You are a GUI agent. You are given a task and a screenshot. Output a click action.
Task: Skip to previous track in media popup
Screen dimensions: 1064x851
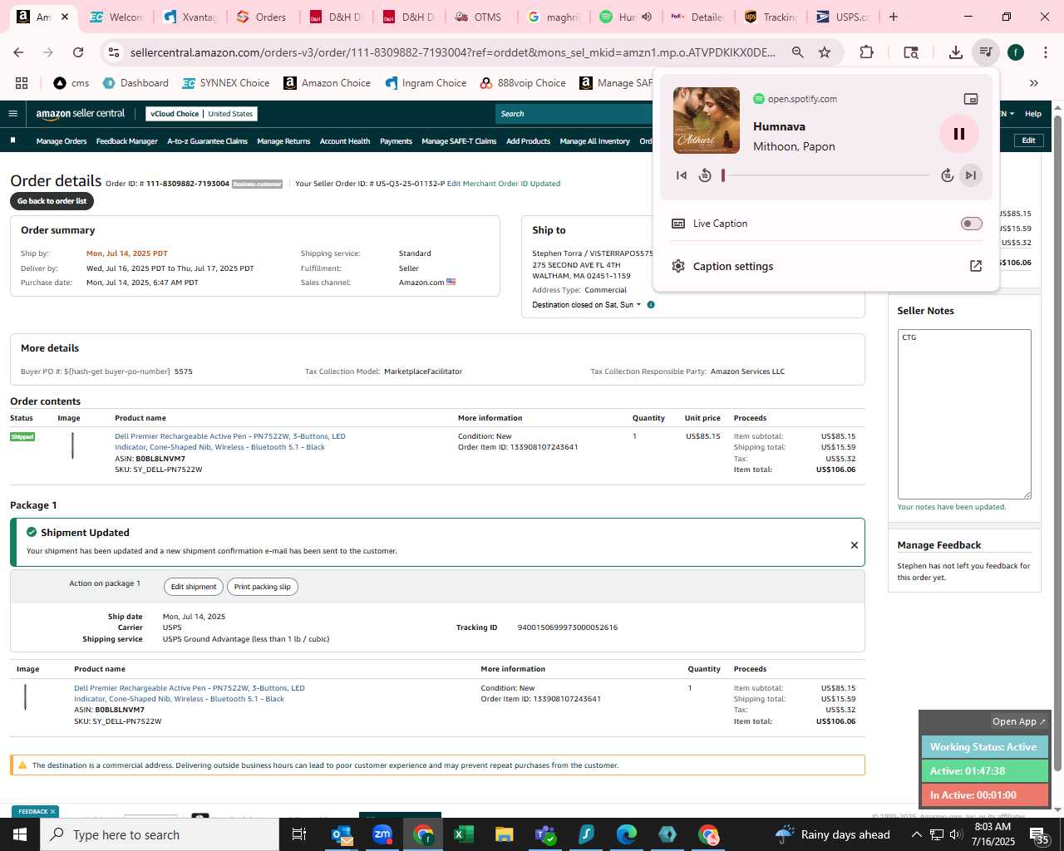pyautogui.click(x=682, y=175)
